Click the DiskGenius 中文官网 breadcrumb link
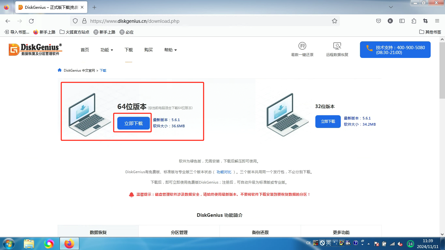445x250 pixels. coord(79,70)
